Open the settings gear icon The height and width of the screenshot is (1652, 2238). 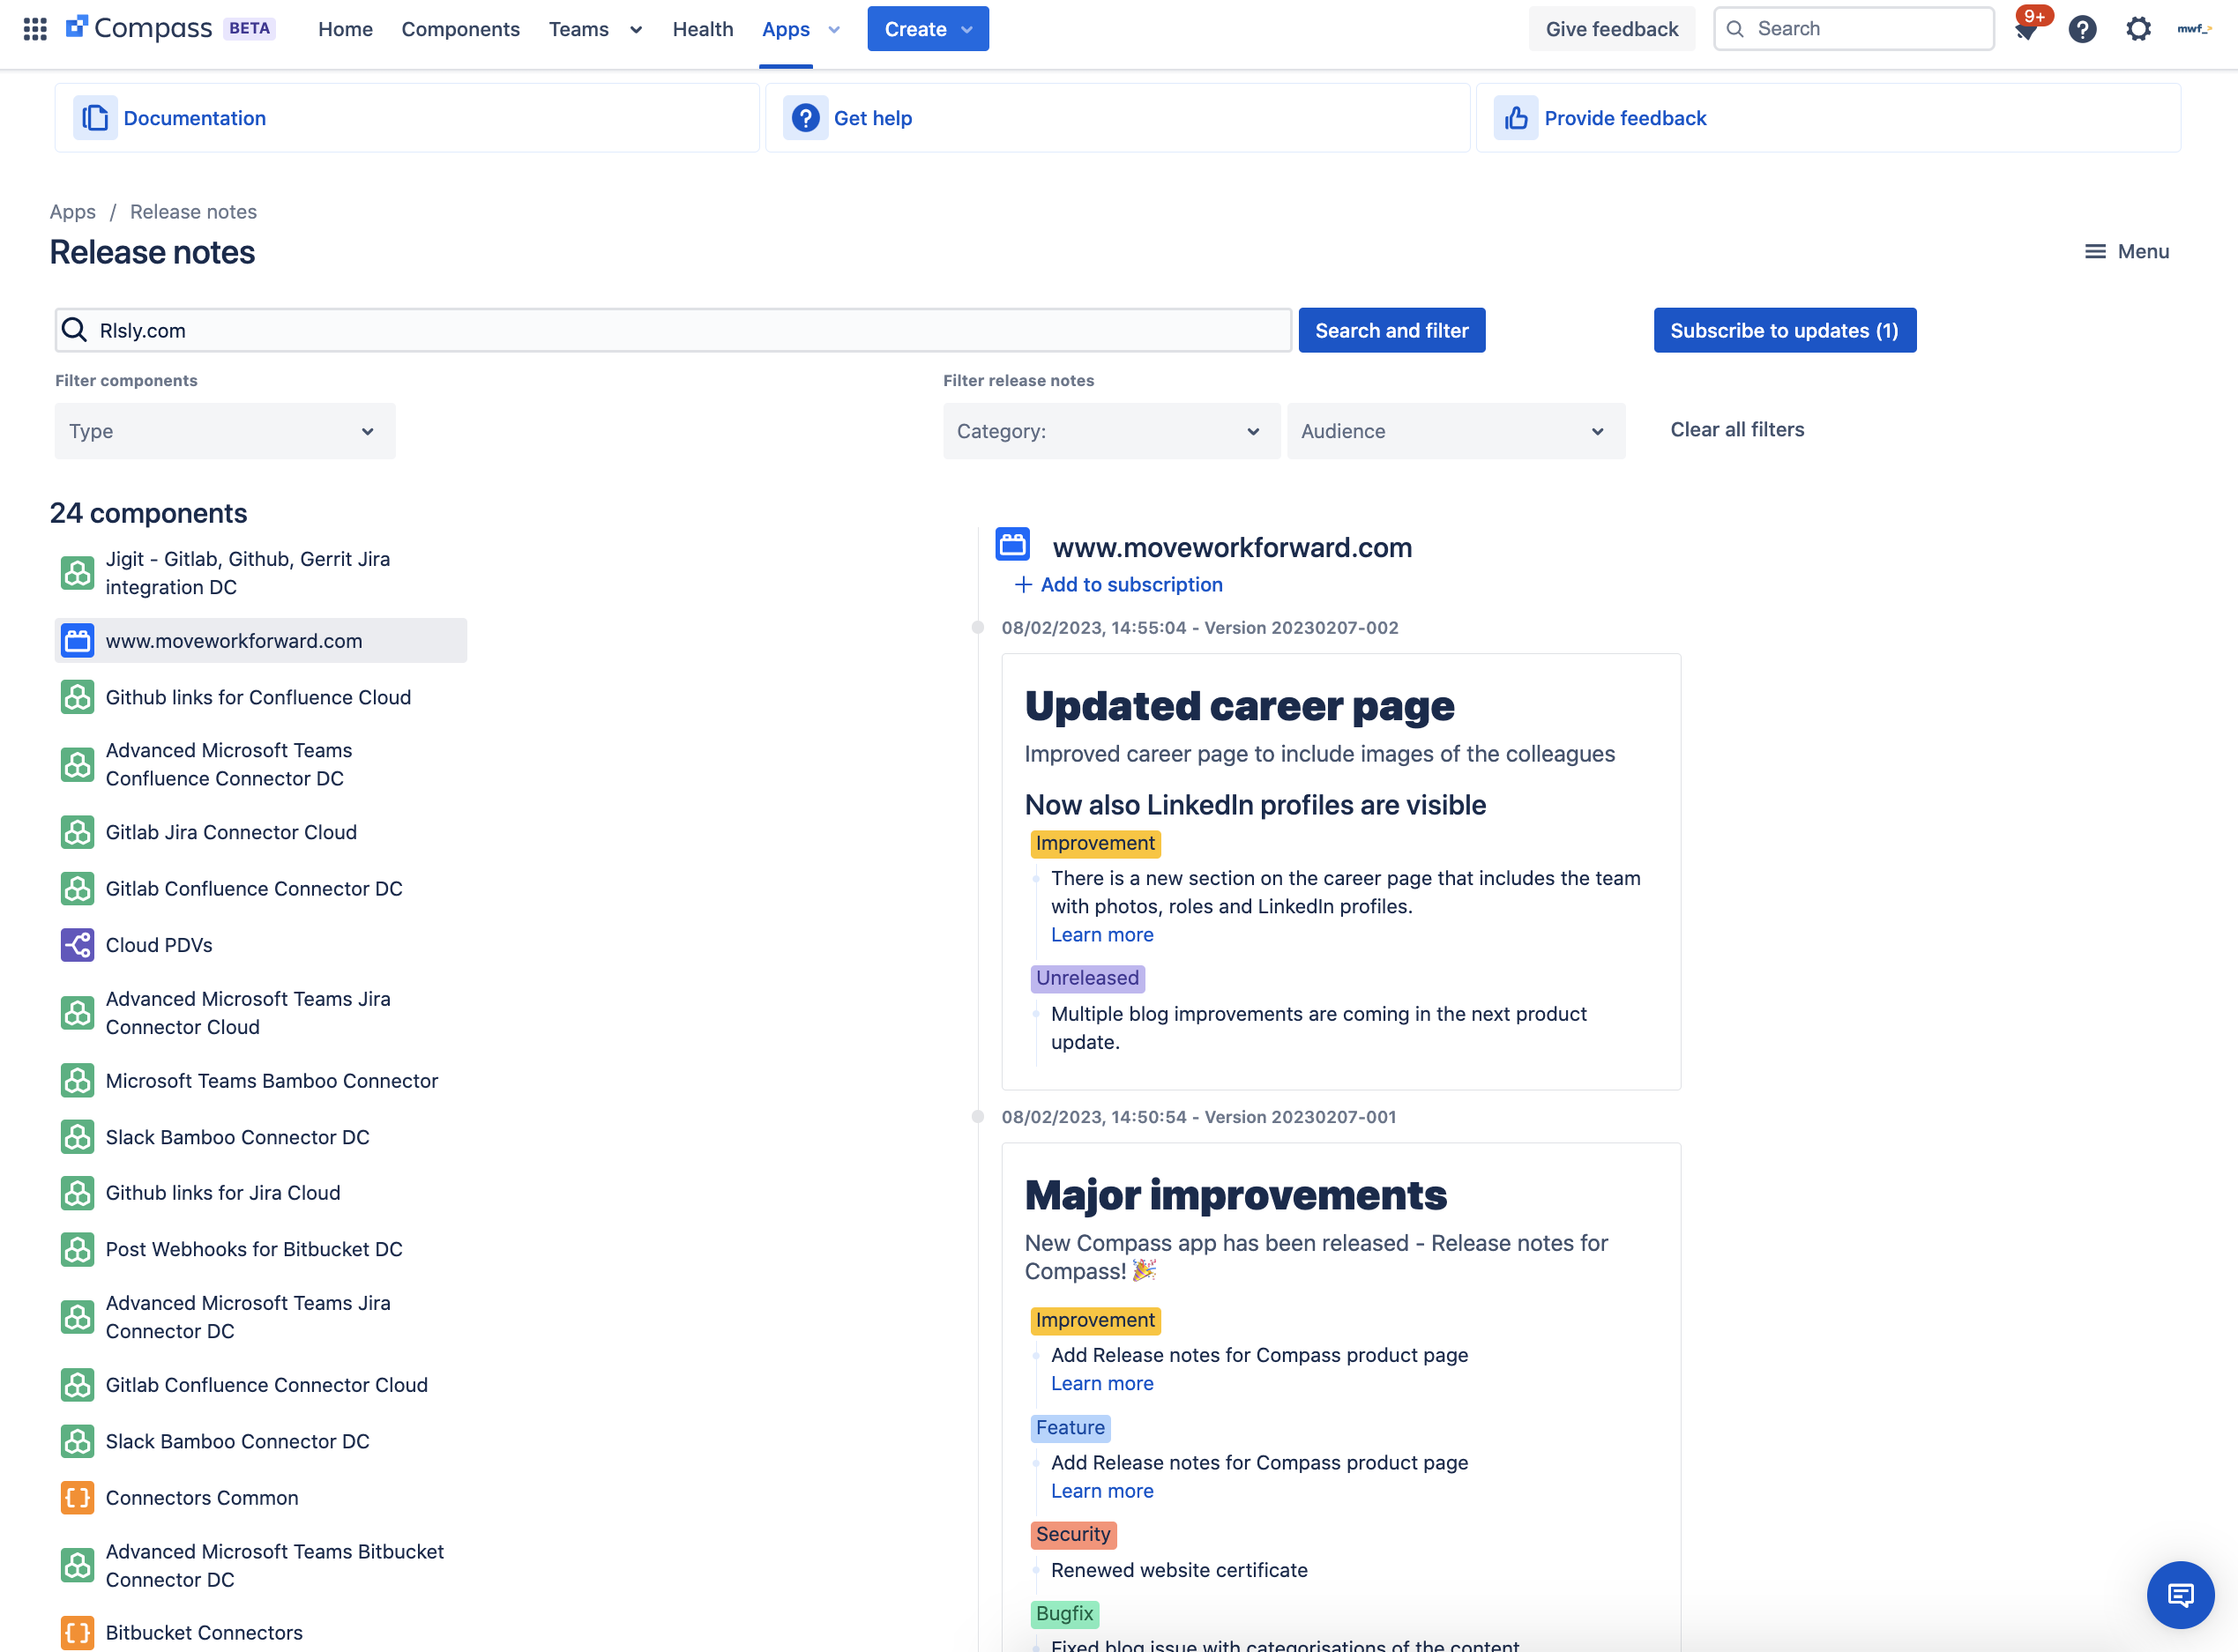click(x=2138, y=29)
